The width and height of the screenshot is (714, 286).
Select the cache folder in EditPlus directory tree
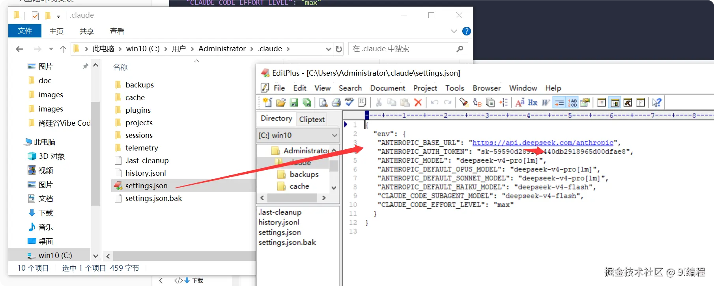(x=299, y=186)
